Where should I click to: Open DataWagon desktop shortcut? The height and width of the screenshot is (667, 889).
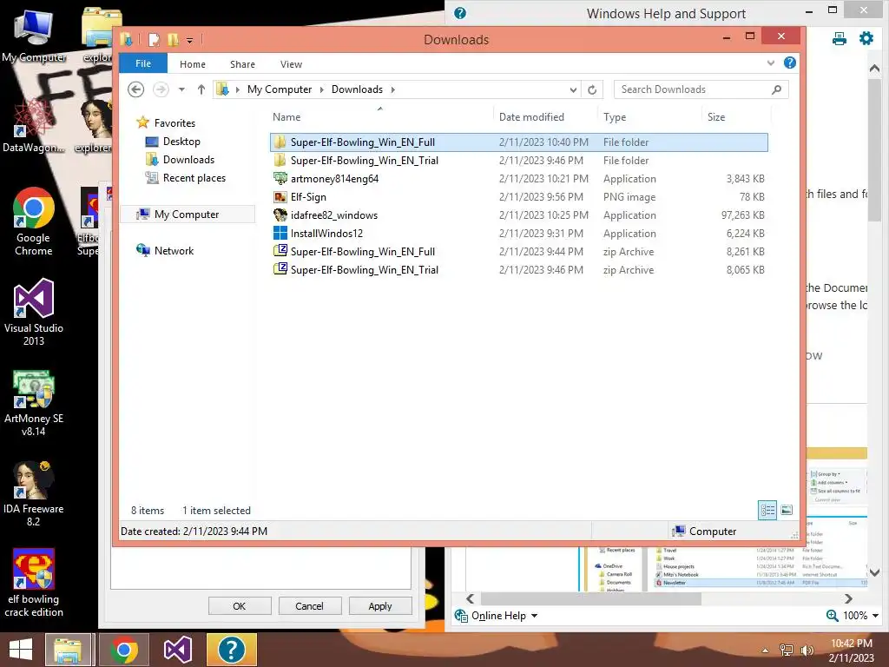click(x=34, y=125)
